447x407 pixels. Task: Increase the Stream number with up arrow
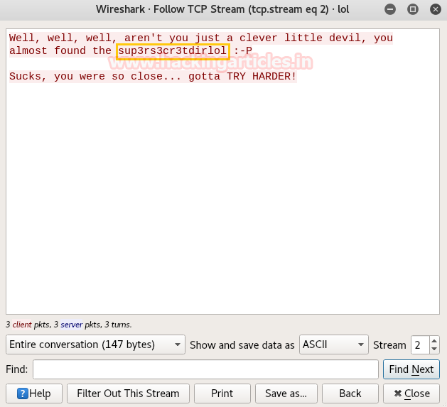[434, 341]
